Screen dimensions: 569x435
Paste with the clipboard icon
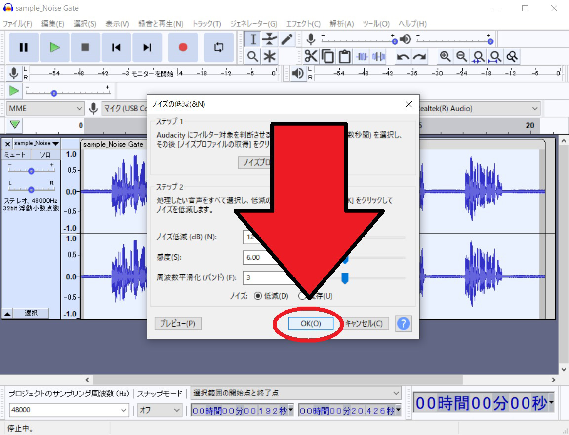coord(344,57)
